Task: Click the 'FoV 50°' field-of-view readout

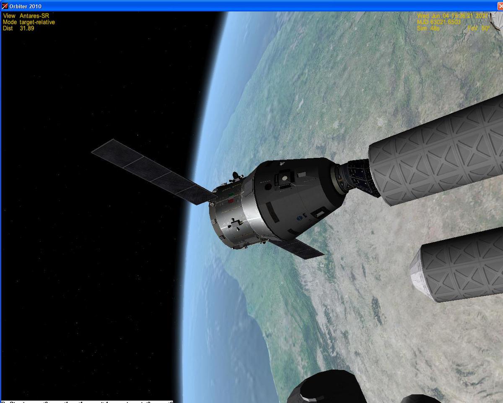Action: [x=479, y=29]
